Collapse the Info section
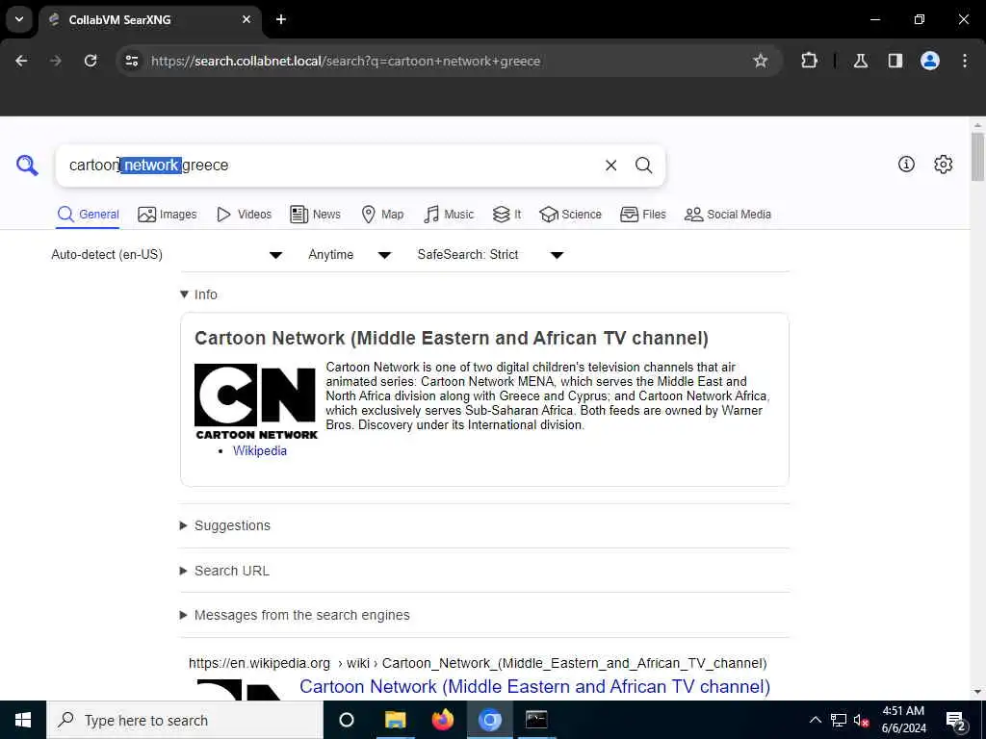The width and height of the screenshot is (986, 739). 198,294
